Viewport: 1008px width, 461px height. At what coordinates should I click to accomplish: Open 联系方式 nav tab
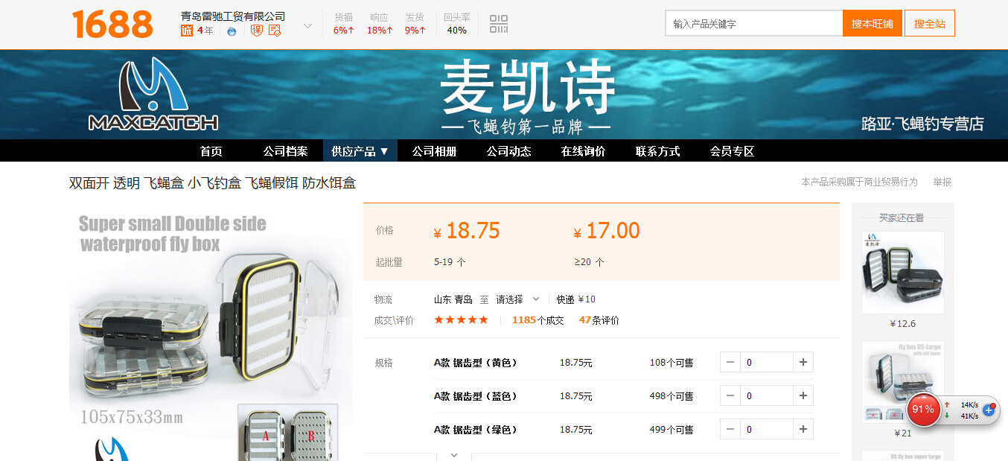point(658,151)
